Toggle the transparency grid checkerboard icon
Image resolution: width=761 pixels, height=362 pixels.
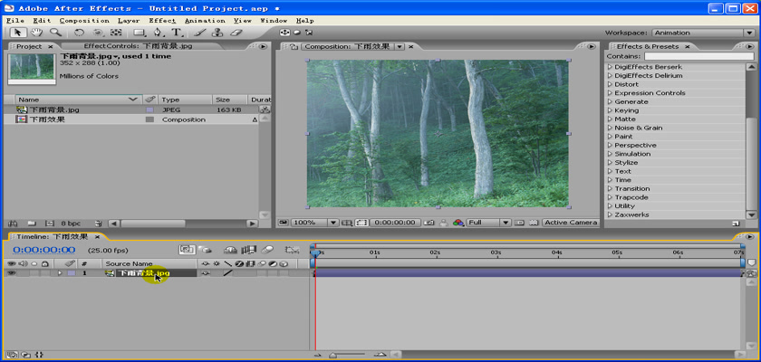534,223
